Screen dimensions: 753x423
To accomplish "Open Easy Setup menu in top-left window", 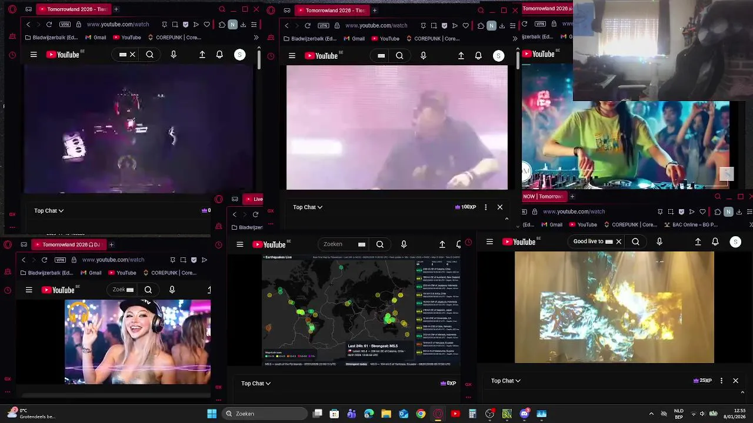I will pos(254,25).
